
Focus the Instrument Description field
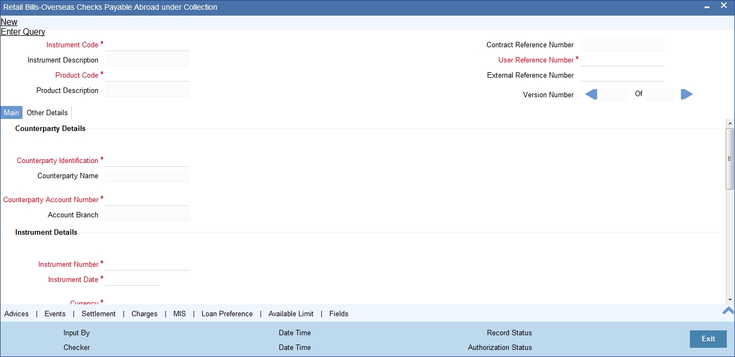(x=147, y=60)
